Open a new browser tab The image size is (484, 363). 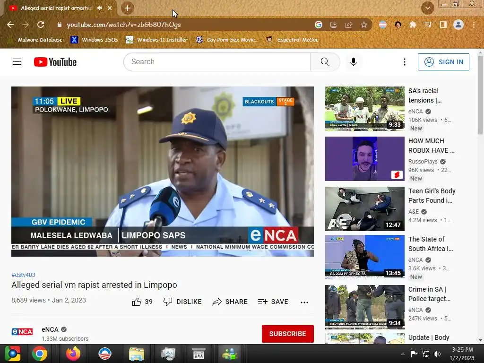point(128,8)
